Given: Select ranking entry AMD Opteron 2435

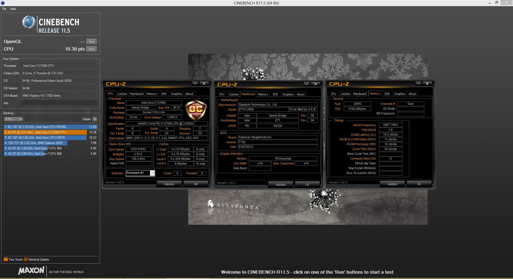Looking at the screenshot, I should point(51,143).
